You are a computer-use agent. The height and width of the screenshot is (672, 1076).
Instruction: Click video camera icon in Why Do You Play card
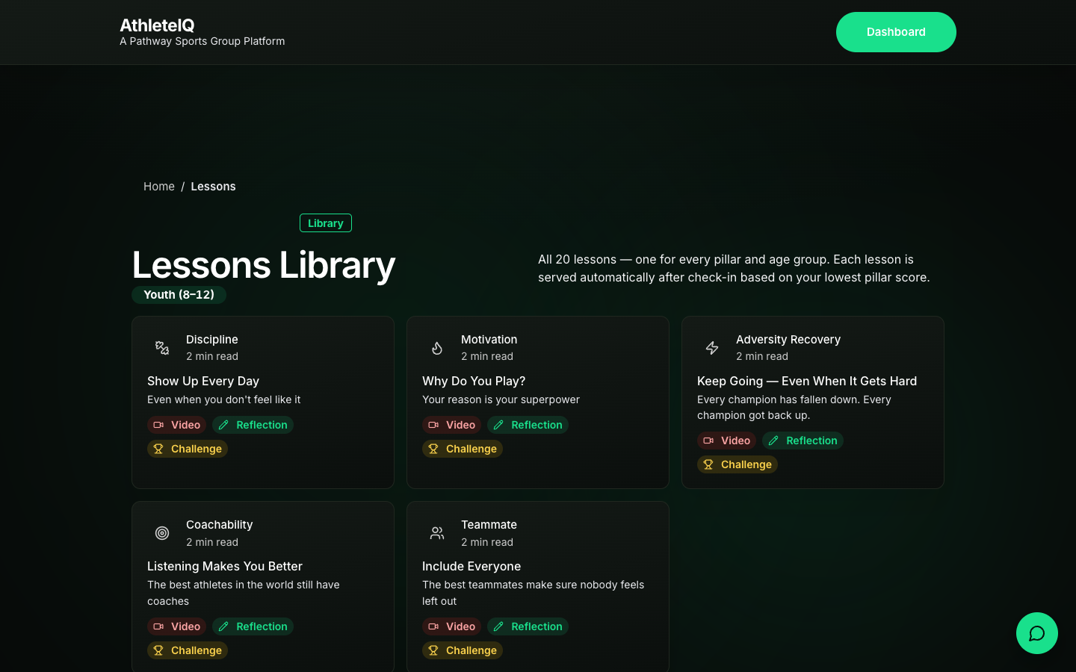pyautogui.click(x=433, y=425)
